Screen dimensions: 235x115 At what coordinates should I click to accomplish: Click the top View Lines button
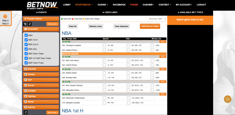52,24
